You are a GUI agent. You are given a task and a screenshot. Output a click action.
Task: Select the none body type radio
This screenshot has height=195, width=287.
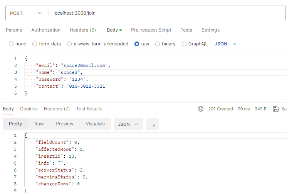[11, 44]
